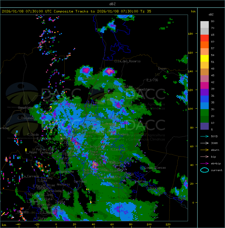The image size is (225, 228).
Task: Click the 'Uspallata' map label
Action: (x=25, y=108)
